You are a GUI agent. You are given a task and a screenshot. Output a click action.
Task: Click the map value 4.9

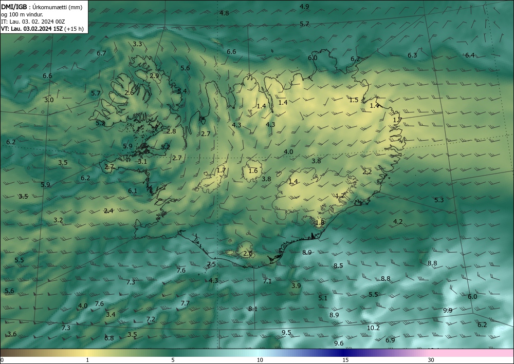(x=304, y=6)
